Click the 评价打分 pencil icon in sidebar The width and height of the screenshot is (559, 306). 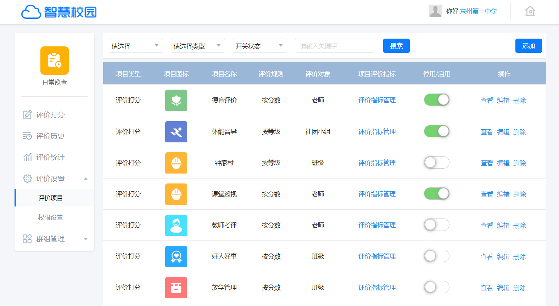(27, 115)
